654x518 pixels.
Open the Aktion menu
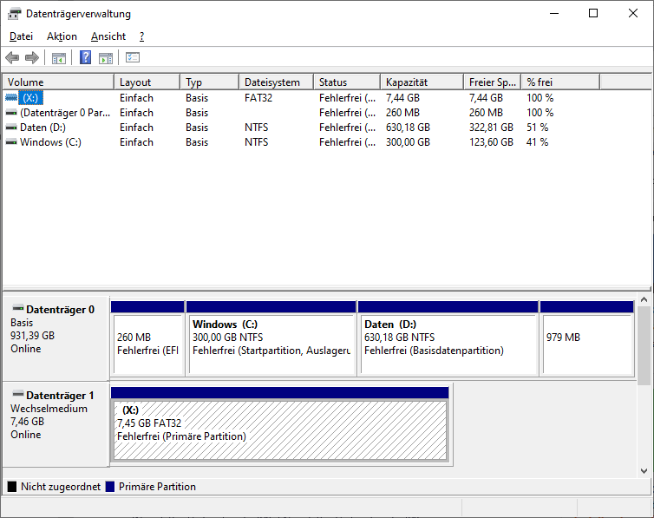click(x=62, y=36)
